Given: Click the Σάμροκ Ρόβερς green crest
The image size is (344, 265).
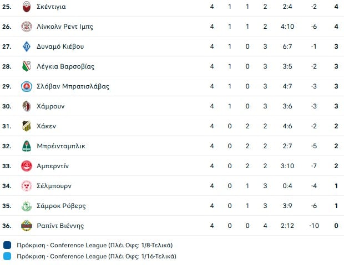Looking at the screenshot, I should [x=27, y=206].
